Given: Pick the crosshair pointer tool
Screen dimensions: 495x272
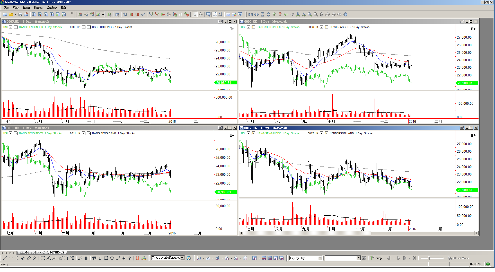Looking at the screenshot, I should [201, 14].
